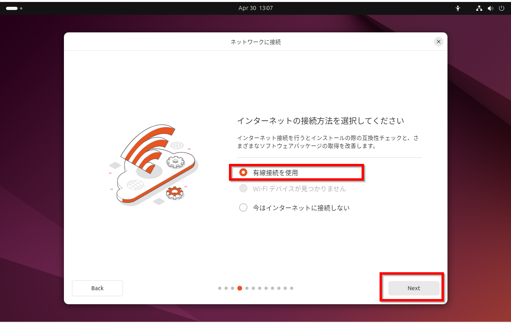Open the accessibility menu in top bar
Screen dimensions: 511x323
point(458,8)
